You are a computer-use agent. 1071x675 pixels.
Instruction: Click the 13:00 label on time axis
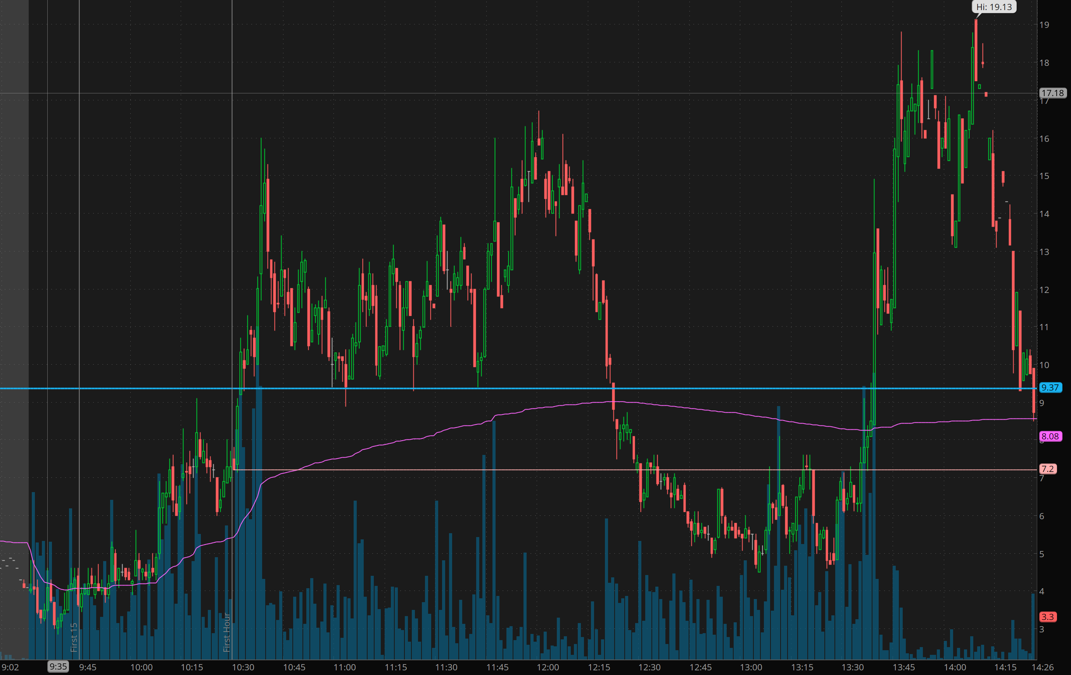pos(751,668)
